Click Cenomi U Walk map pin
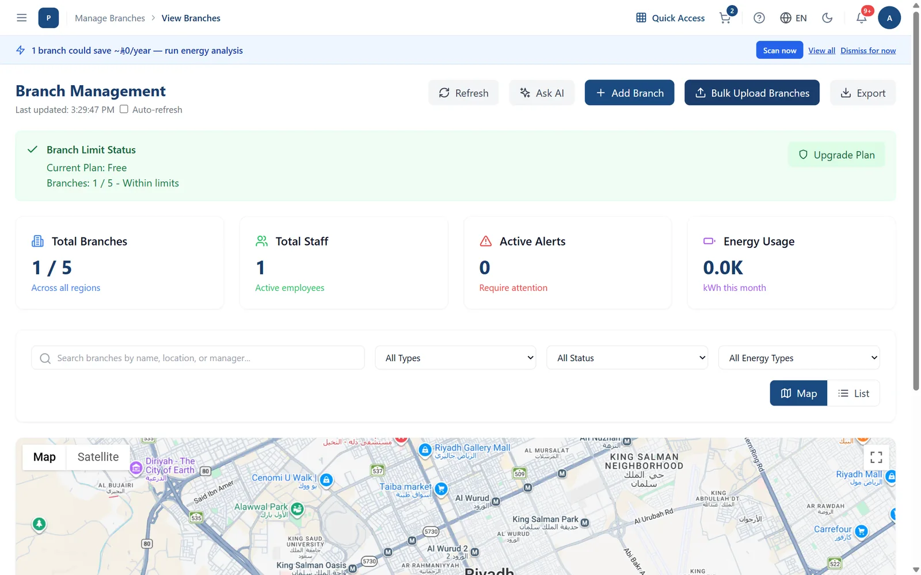The height and width of the screenshot is (575, 921). (x=326, y=480)
